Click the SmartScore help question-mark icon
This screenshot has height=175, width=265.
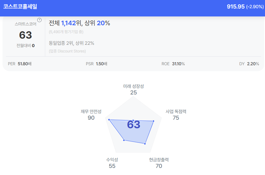click(x=39, y=20)
